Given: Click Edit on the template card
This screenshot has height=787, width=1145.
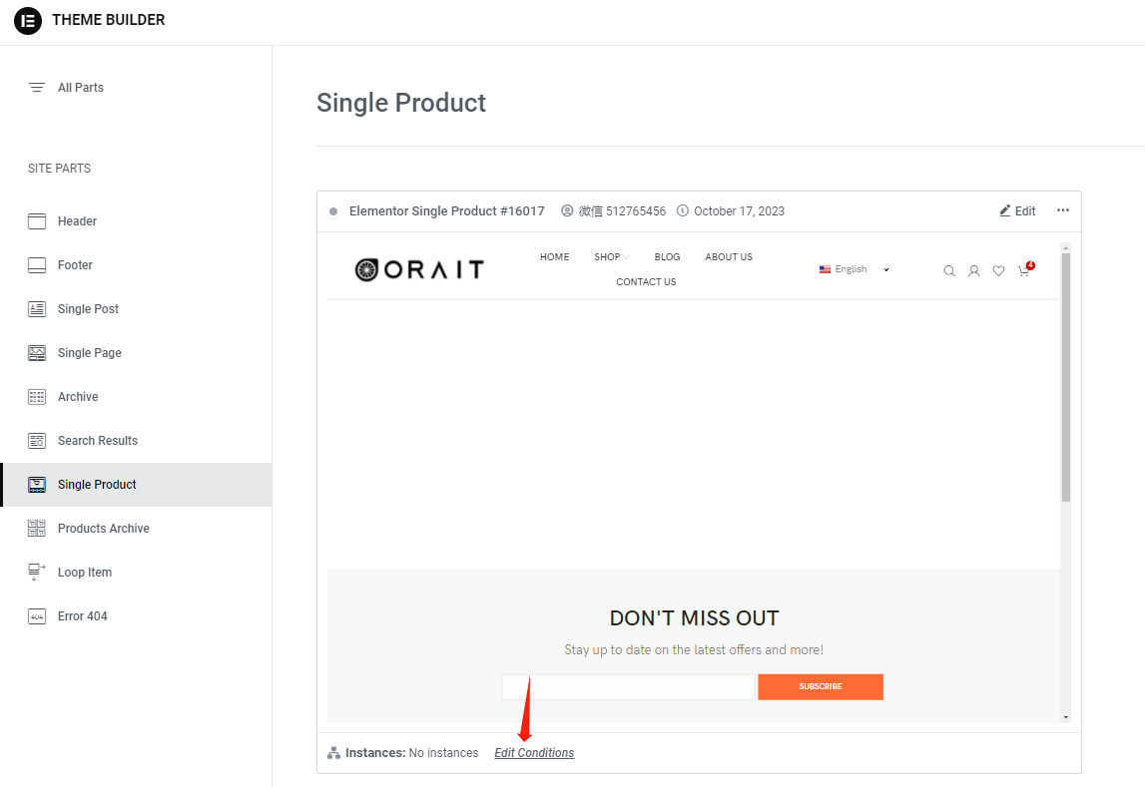Looking at the screenshot, I should pos(1017,211).
